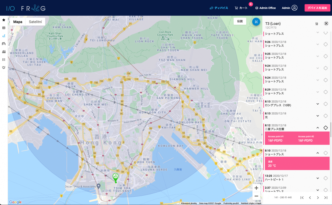Select the blue map route sidebar icon
This screenshot has height=205, width=332.
pyautogui.click(x=4, y=36)
